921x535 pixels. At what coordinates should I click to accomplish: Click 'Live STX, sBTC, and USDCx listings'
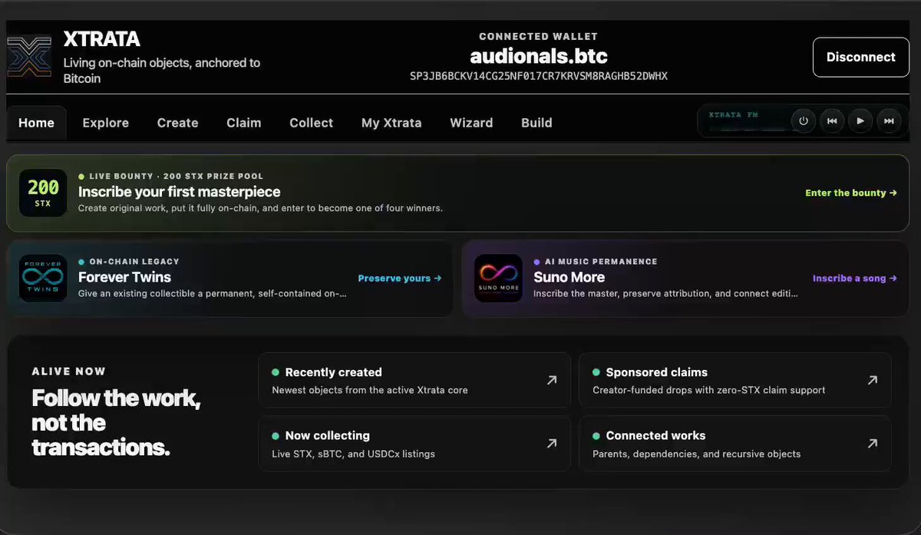pyautogui.click(x=353, y=454)
